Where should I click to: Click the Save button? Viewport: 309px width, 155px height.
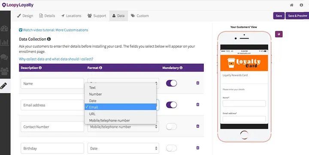pos(279,16)
